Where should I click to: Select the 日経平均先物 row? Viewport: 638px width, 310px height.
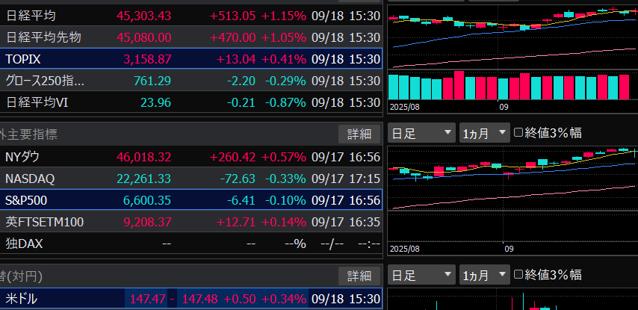191,37
